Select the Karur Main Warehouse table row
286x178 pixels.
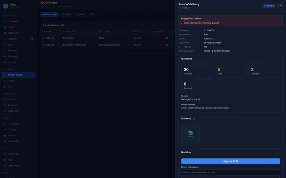pyautogui.click(x=108, y=45)
